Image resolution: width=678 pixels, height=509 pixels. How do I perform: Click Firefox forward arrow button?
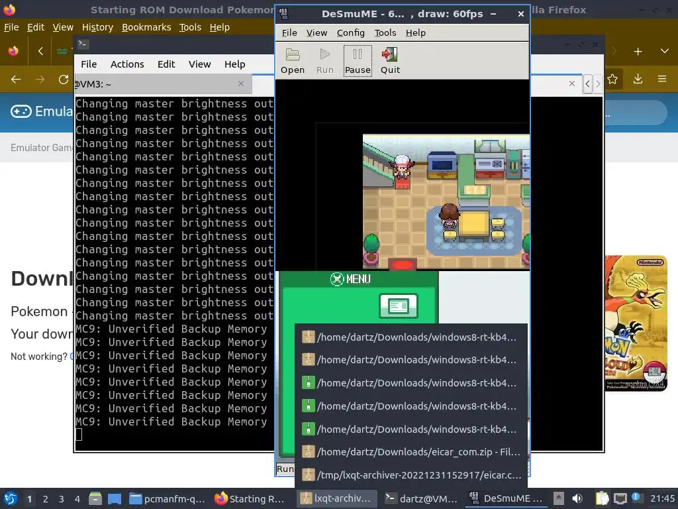click(x=40, y=80)
